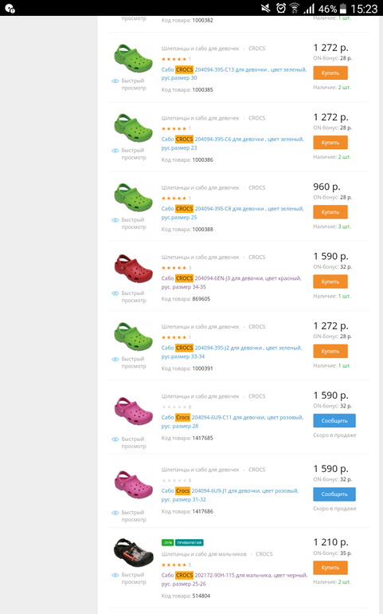Open quick view eye icon for black boys' clogs

[115, 575]
